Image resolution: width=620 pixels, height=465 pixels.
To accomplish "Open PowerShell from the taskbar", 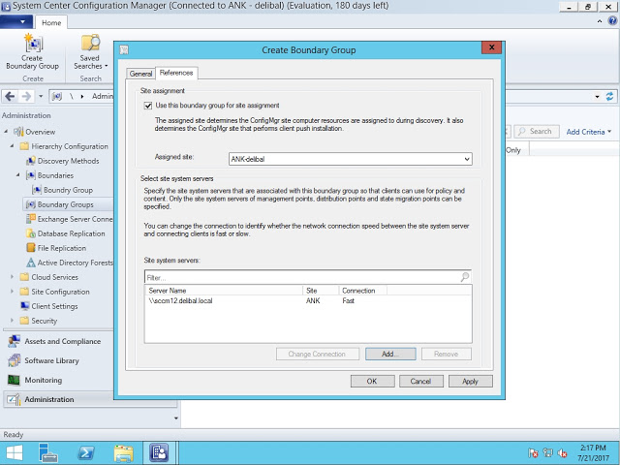I will 85,452.
